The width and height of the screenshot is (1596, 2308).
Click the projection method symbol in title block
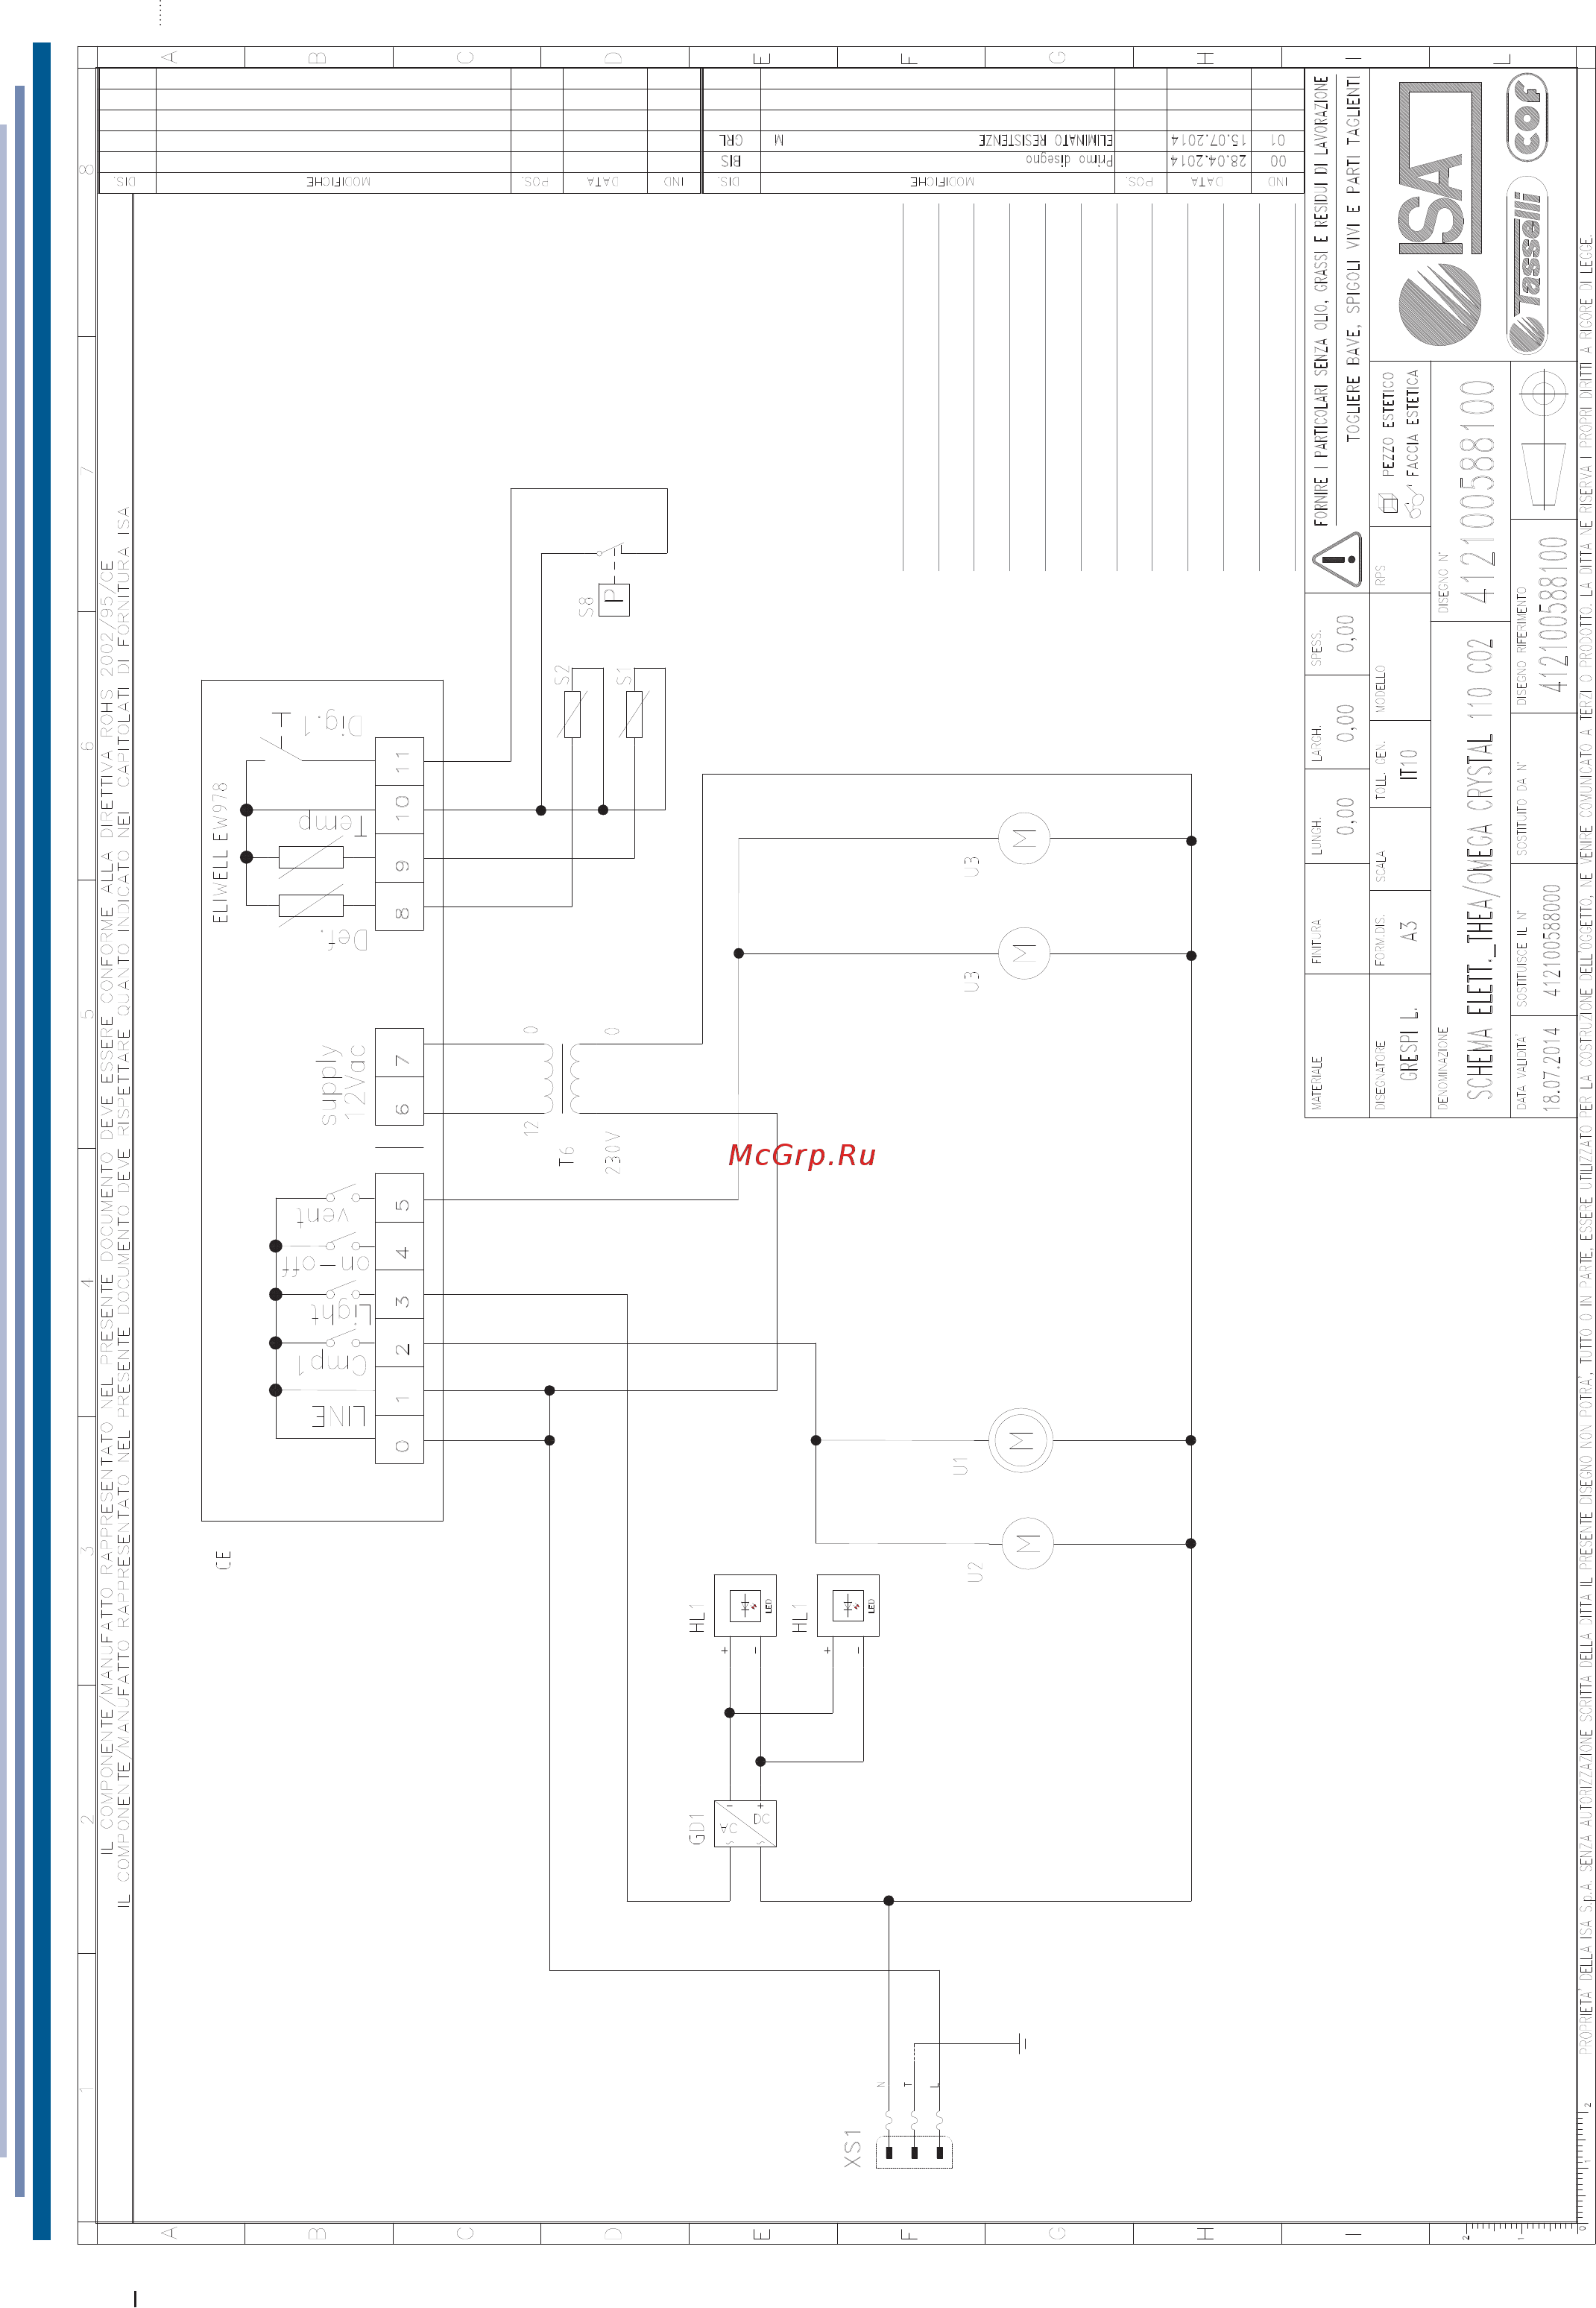point(1542,440)
